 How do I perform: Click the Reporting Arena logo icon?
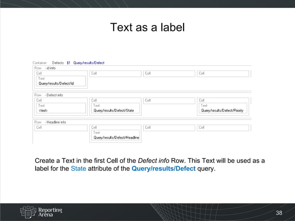pyautogui.click(x=27, y=211)
